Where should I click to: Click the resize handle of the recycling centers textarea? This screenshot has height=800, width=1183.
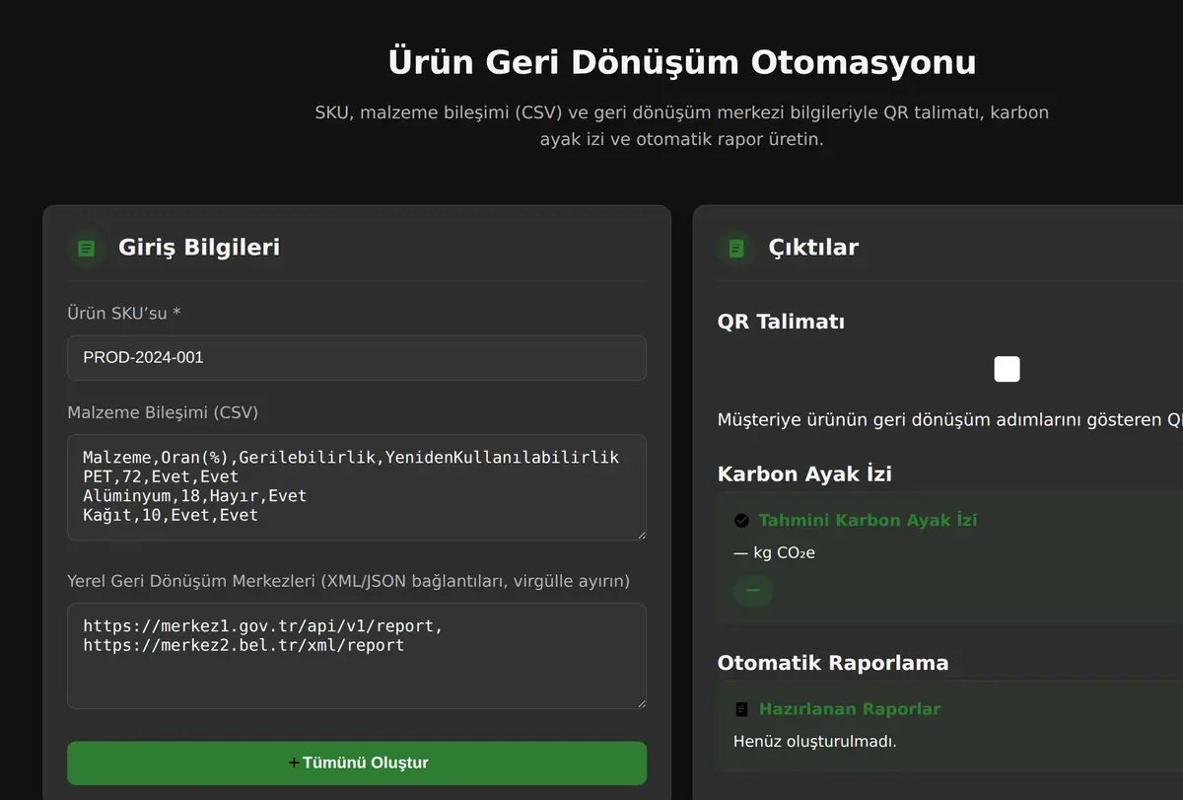coord(640,702)
